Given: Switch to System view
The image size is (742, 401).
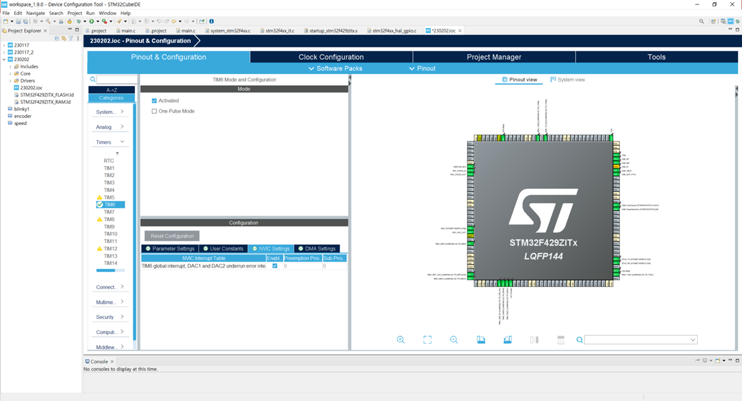Looking at the screenshot, I should [x=567, y=79].
